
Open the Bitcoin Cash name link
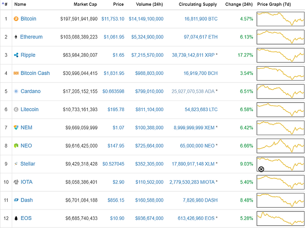[x=35, y=73]
